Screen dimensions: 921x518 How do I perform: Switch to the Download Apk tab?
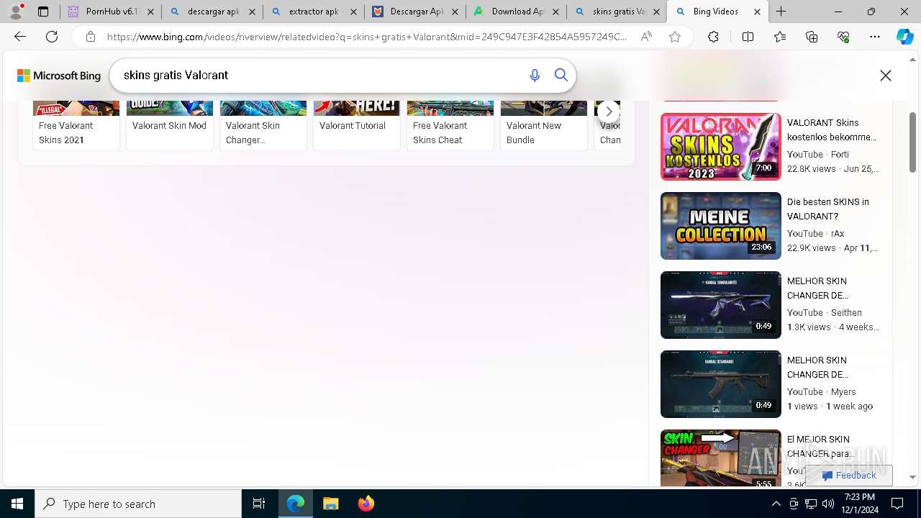coord(516,12)
